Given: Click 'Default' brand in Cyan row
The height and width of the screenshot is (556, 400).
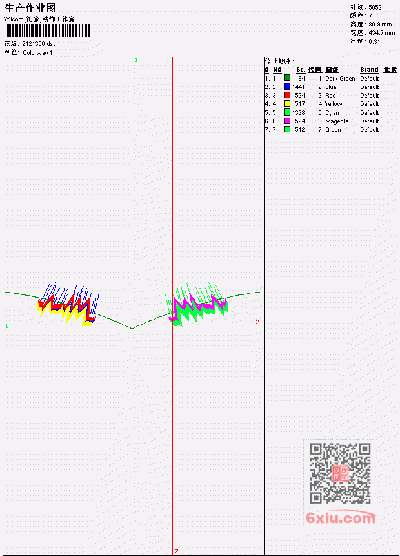Looking at the screenshot, I should pyautogui.click(x=370, y=113).
